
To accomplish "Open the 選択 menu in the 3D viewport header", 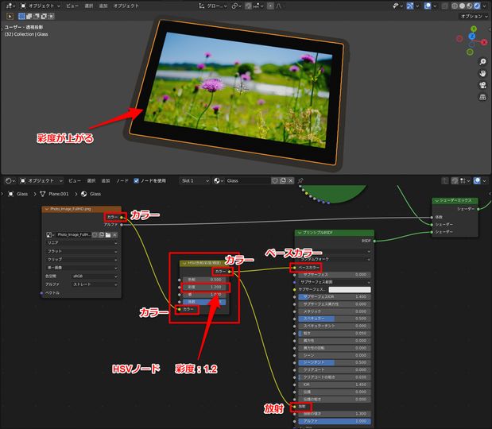I will pyautogui.click(x=89, y=6).
